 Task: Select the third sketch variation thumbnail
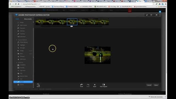click(62, 22)
